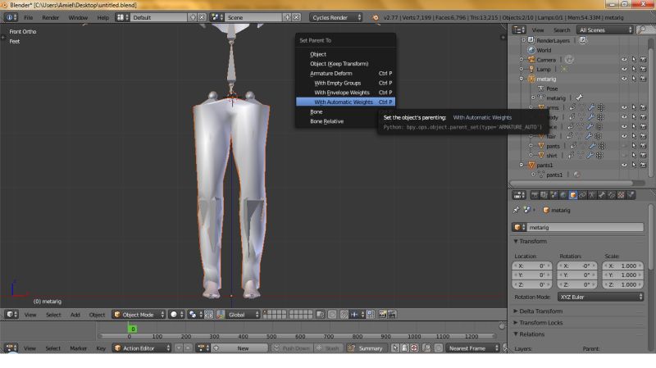Toggle Camera visibility eye in outliner

tap(624, 60)
